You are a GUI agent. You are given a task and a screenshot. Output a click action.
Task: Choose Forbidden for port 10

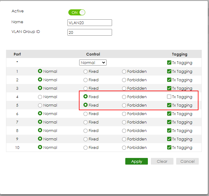pyautogui.click(x=124, y=148)
